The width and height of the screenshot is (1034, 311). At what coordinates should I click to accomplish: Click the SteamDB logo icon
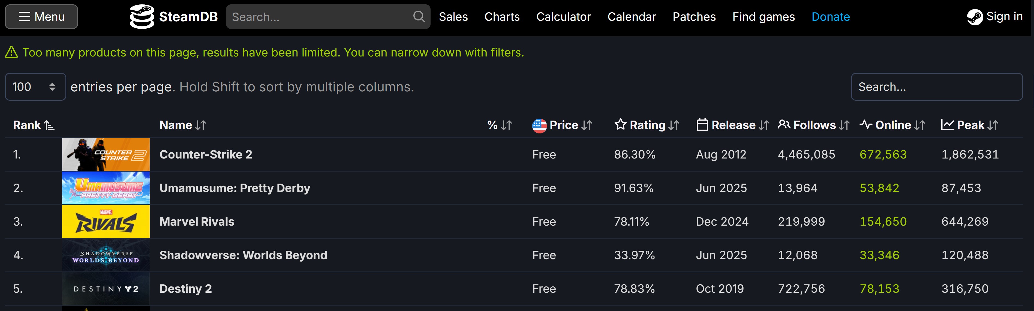142,17
